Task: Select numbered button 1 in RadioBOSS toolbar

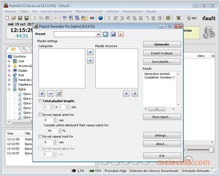Action: (x=109, y=18)
